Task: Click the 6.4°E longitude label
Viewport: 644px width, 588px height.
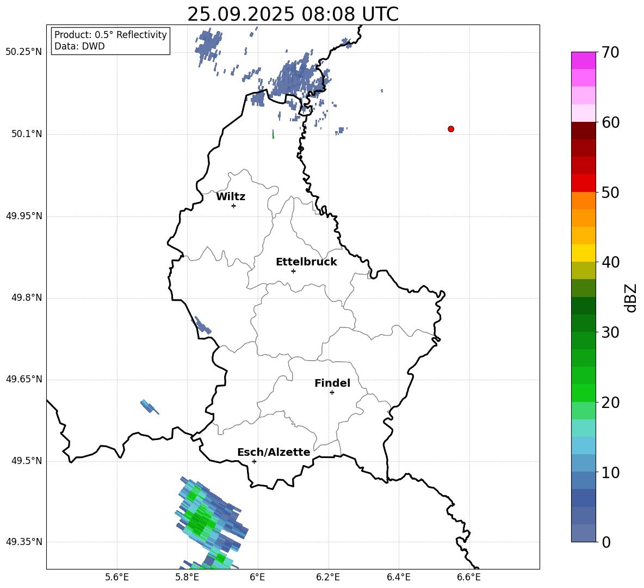Action: (398, 577)
